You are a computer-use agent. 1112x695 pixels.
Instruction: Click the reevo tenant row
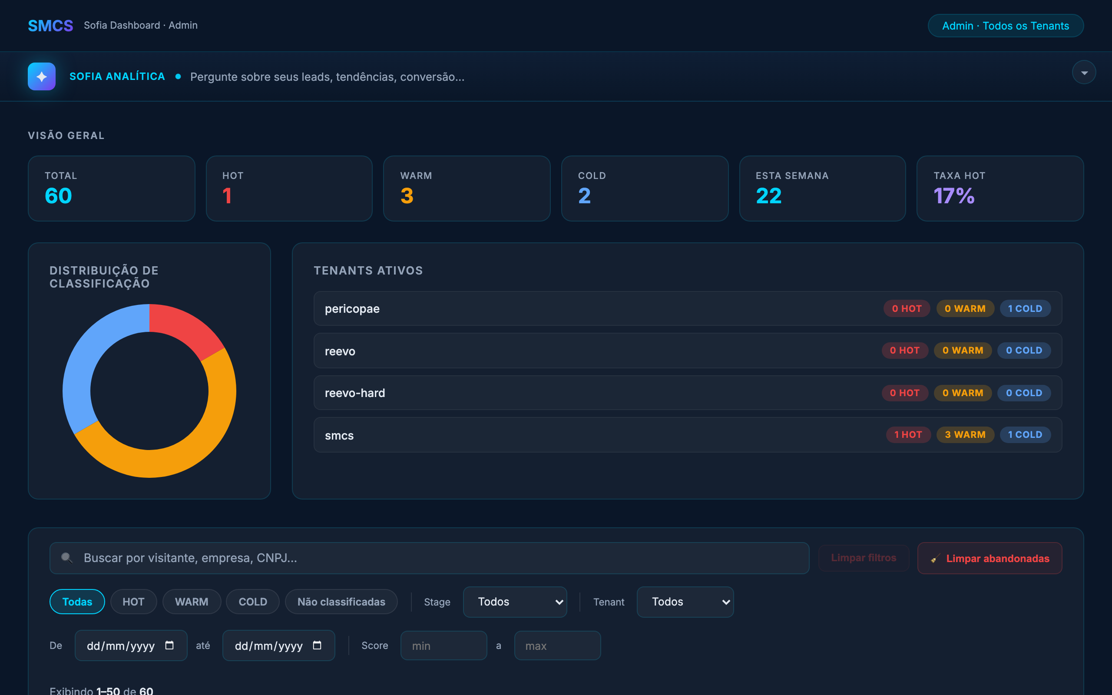(688, 351)
